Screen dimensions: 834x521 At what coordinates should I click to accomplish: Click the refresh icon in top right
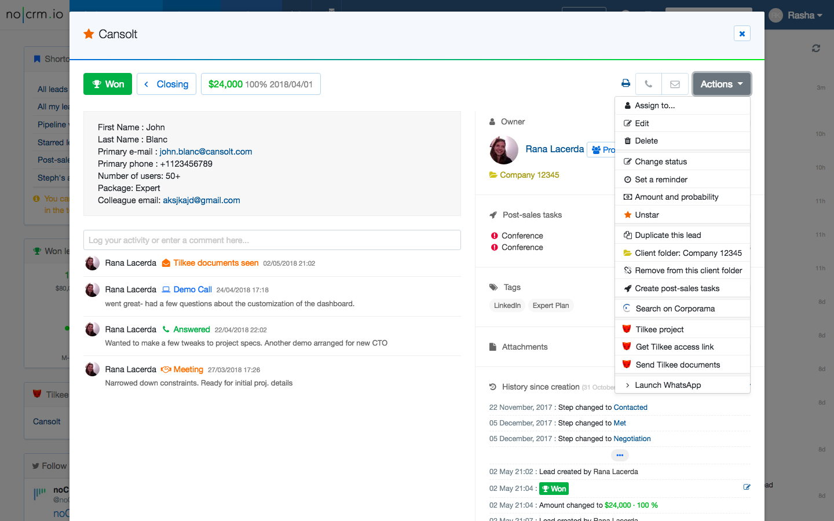(x=816, y=49)
